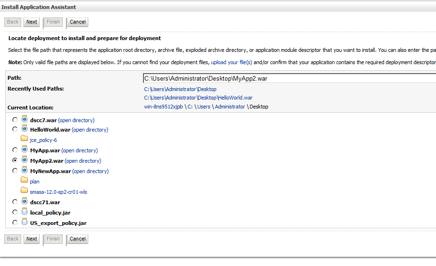Navigate to Administrator in location breadcrumb
This screenshot has height=266, width=436.
pyautogui.click(x=230, y=107)
